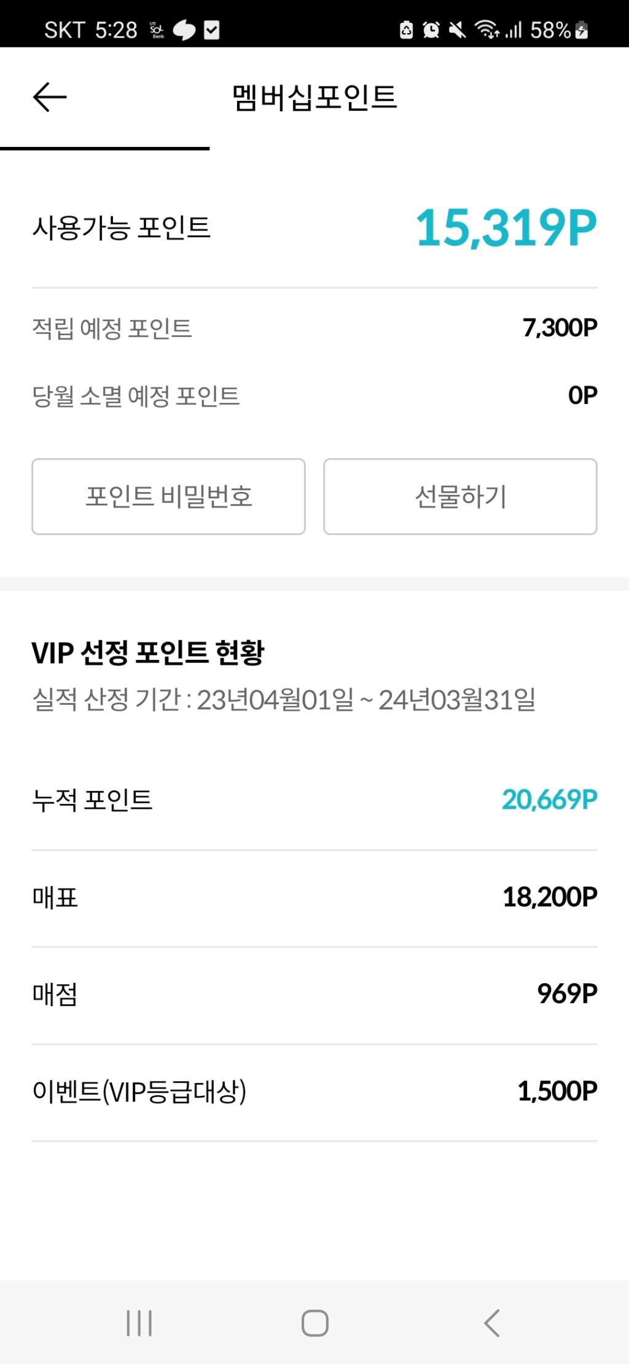Image resolution: width=629 pixels, height=1364 pixels.
Task: Tap the 매표 18,200P row
Action: tap(314, 897)
